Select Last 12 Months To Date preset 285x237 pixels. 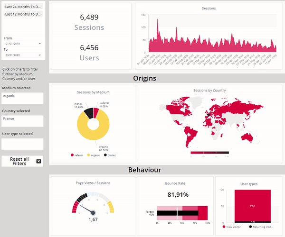(23, 14)
